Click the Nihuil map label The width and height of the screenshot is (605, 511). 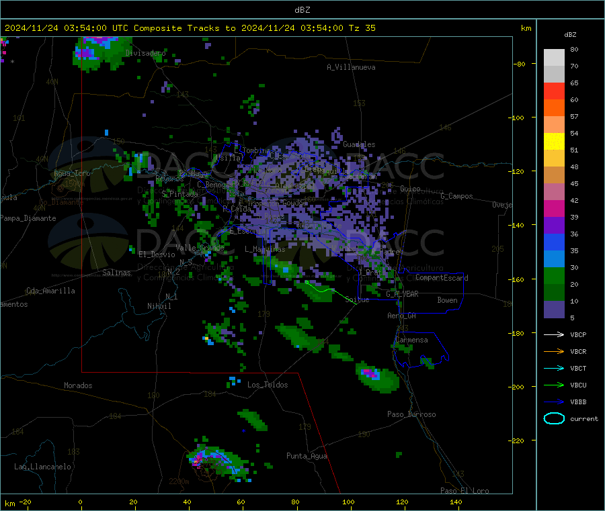(159, 306)
